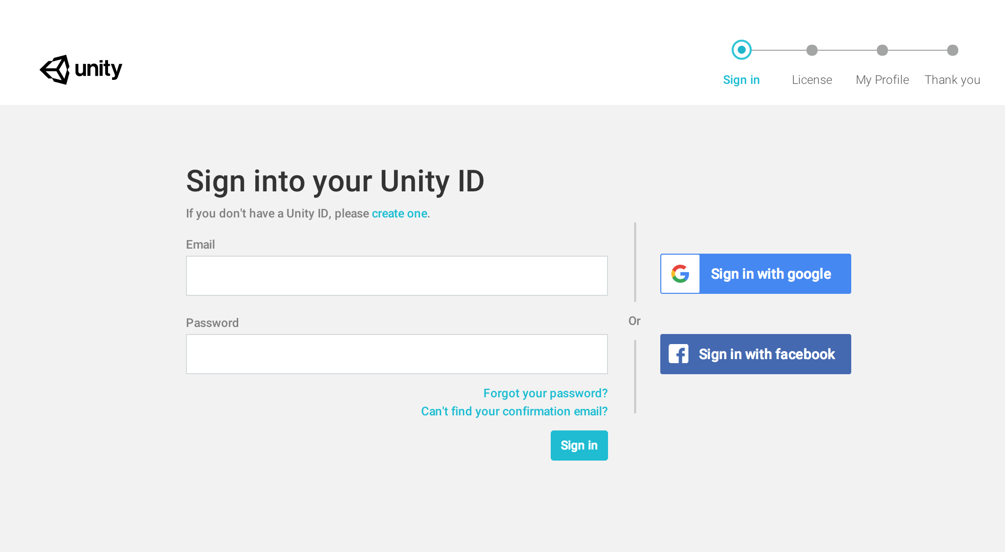Image resolution: width=1005 pixels, height=552 pixels.
Task: Click the Facebook icon on blue button
Action: 678,354
